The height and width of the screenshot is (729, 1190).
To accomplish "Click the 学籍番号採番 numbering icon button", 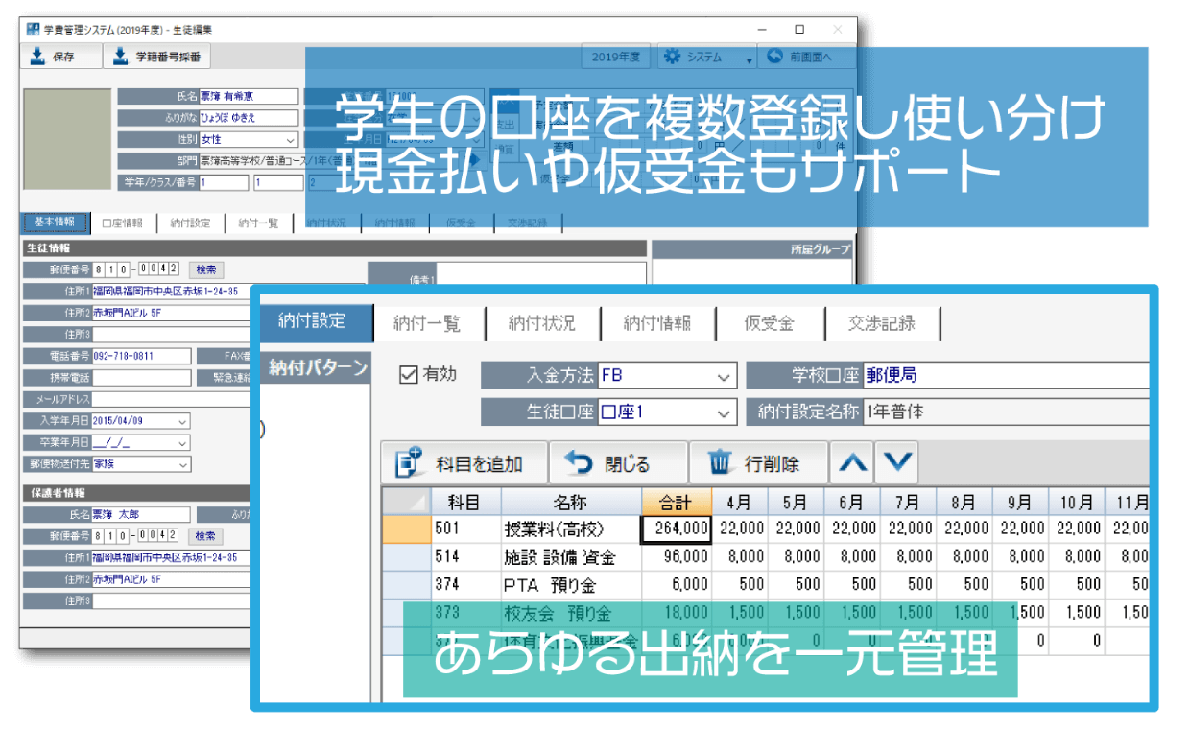I will (121, 57).
